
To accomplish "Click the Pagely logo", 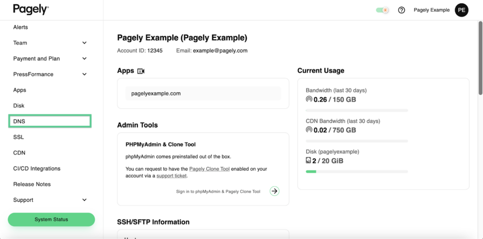I will [x=31, y=9].
